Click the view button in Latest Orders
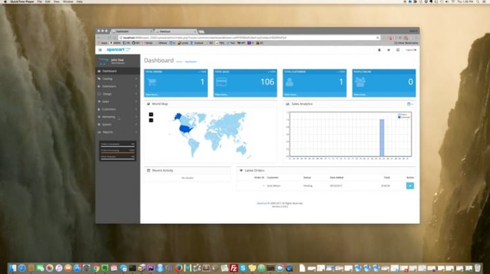Viewport: 490px width, 274px height. coord(410,186)
